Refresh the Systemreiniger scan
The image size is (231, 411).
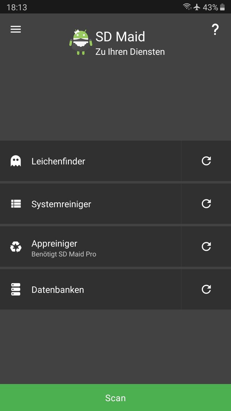(x=206, y=204)
